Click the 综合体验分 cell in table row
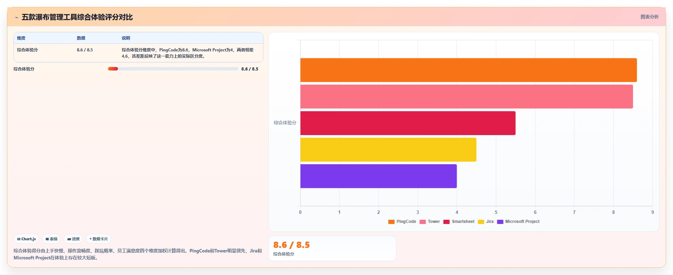This screenshot has height=275, width=673. tap(27, 50)
